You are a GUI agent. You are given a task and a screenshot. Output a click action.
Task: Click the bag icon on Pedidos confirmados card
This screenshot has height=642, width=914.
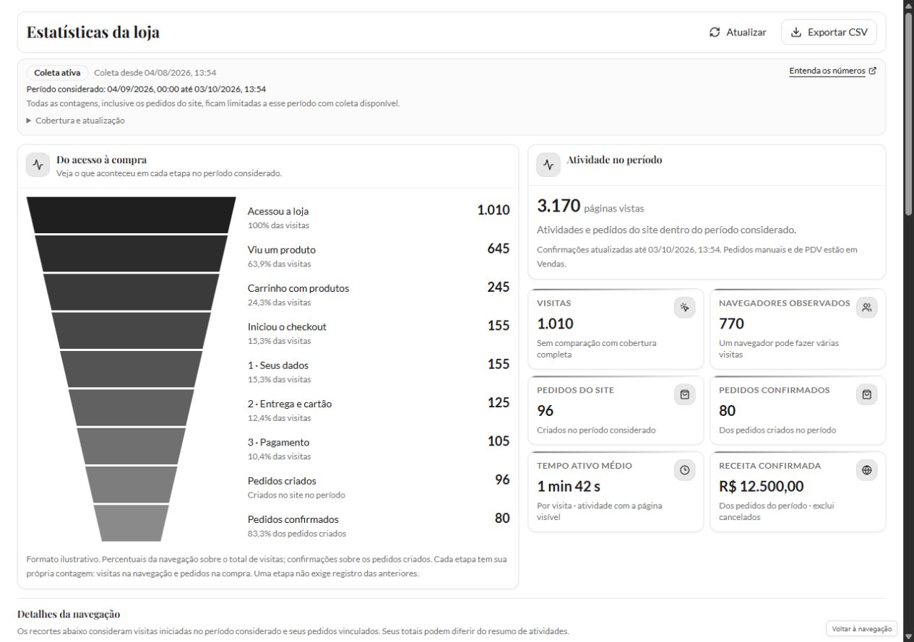click(866, 394)
